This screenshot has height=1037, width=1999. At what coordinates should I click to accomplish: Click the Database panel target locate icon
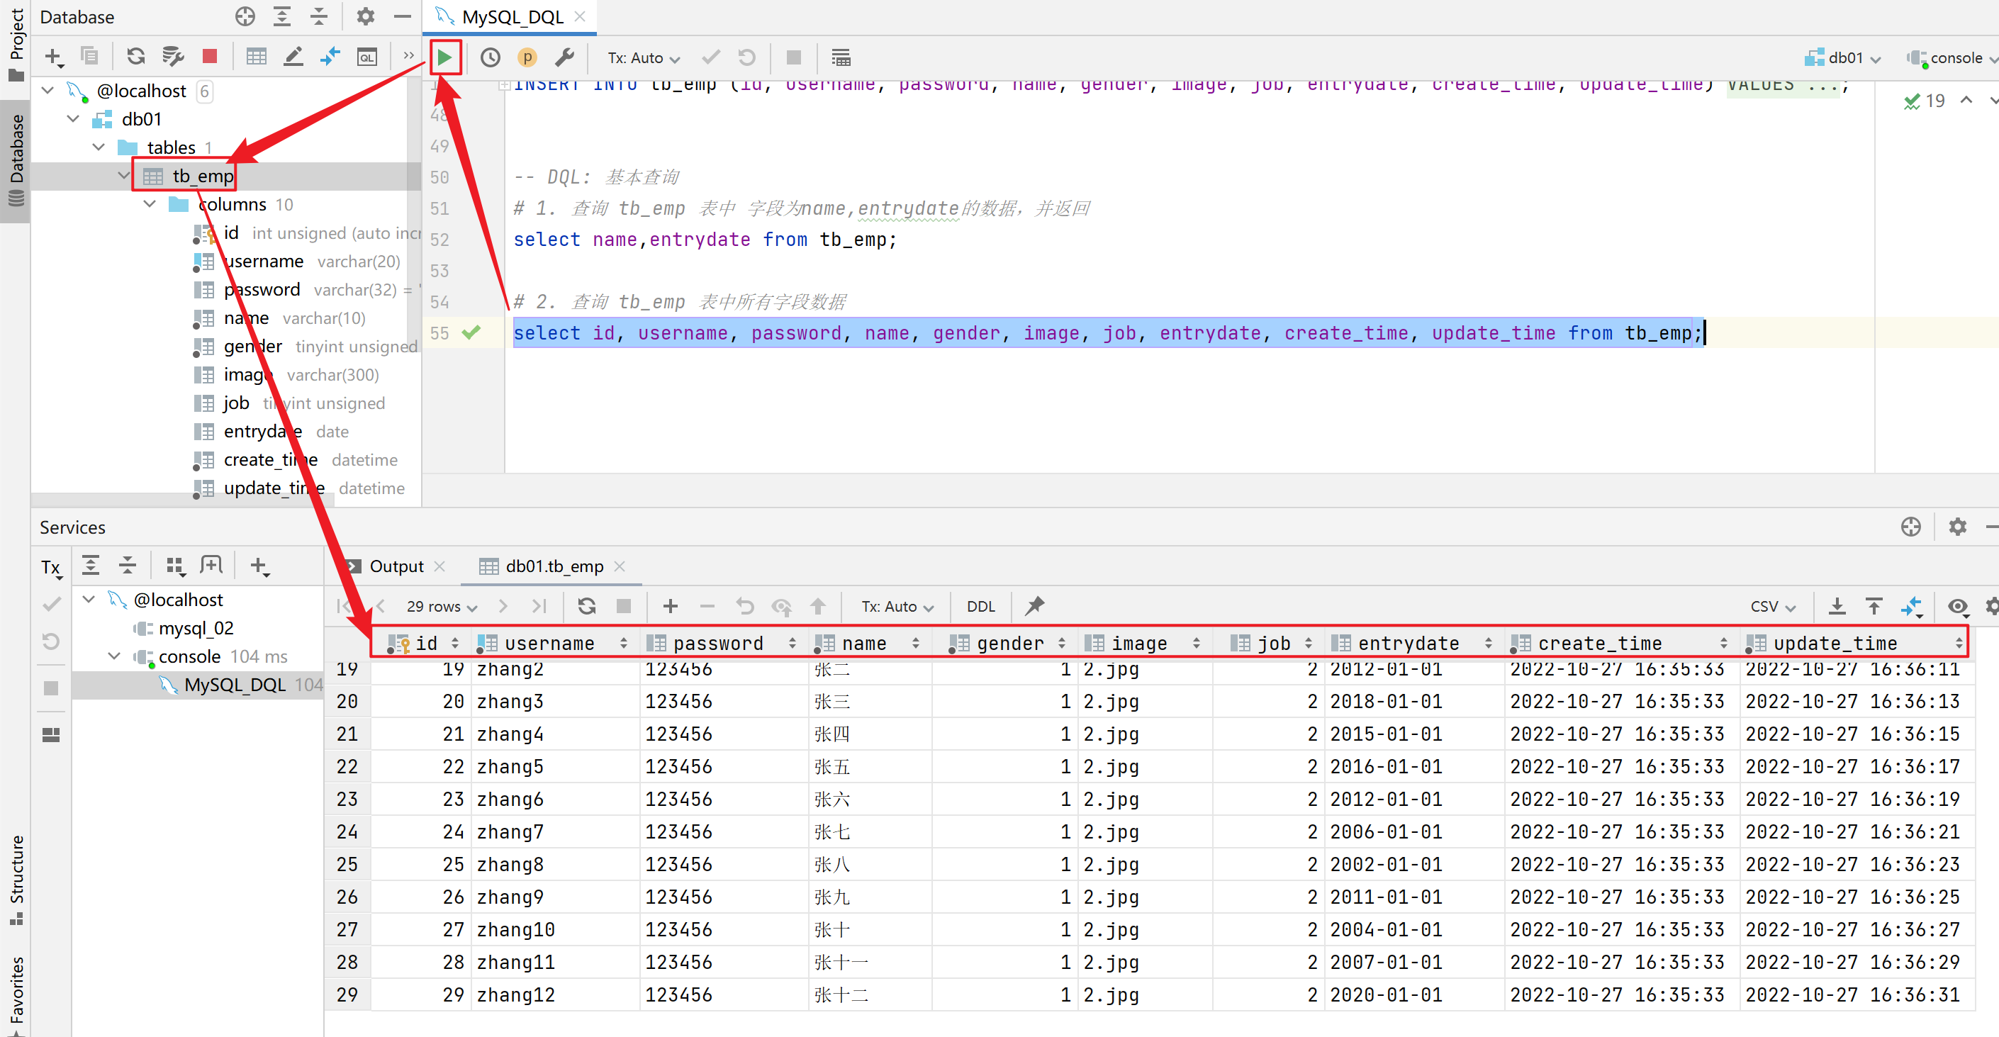(x=245, y=16)
